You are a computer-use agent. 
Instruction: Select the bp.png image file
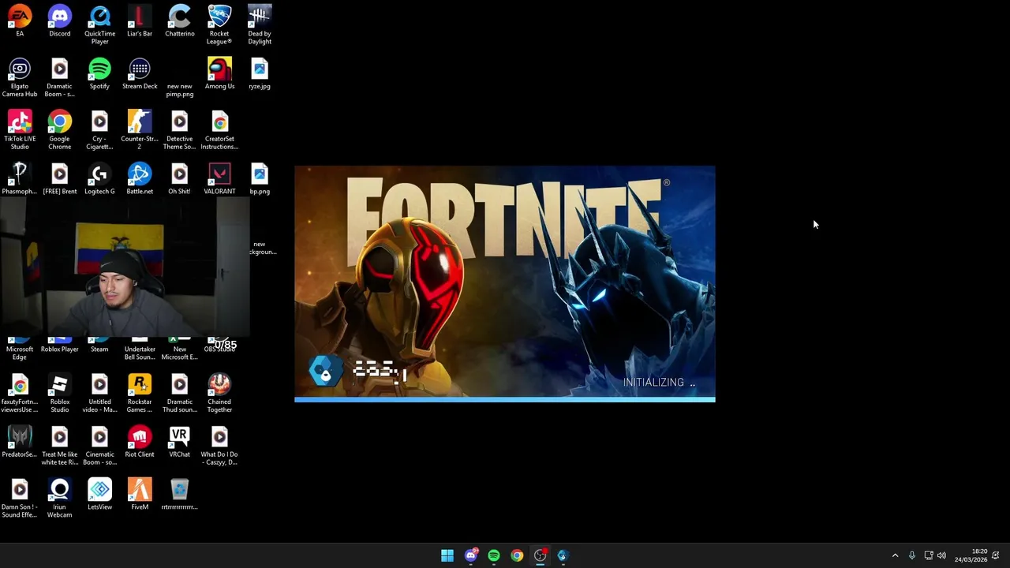coord(260,179)
